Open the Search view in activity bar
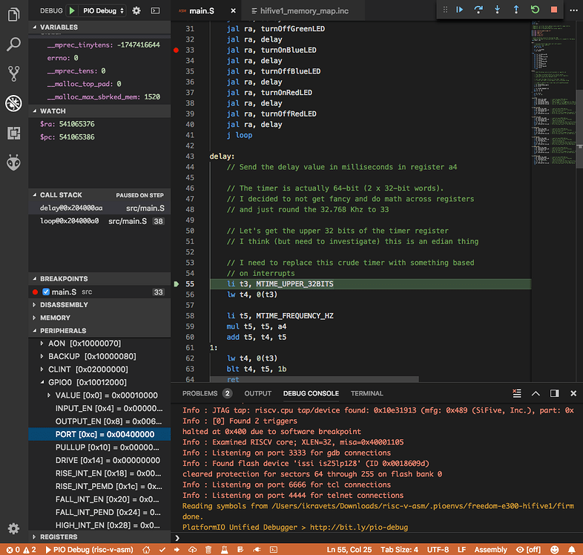Screen dimensions: 583x555 pyautogui.click(x=14, y=45)
